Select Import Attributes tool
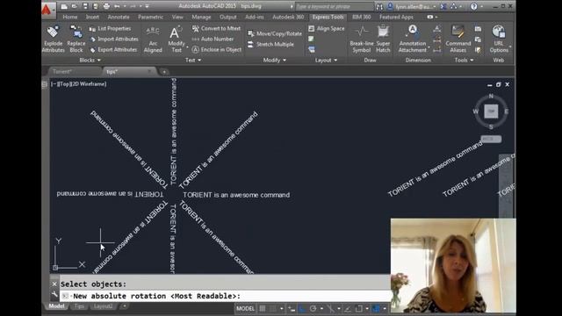 coord(113,39)
